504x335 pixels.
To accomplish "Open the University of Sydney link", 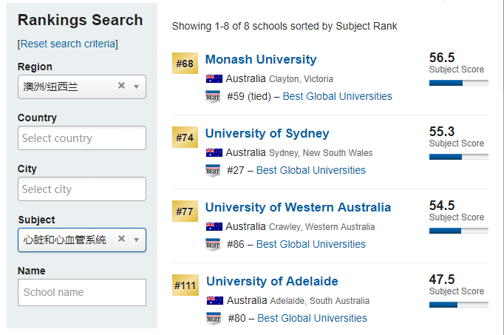I will pyautogui.click(x=267, y=133).
